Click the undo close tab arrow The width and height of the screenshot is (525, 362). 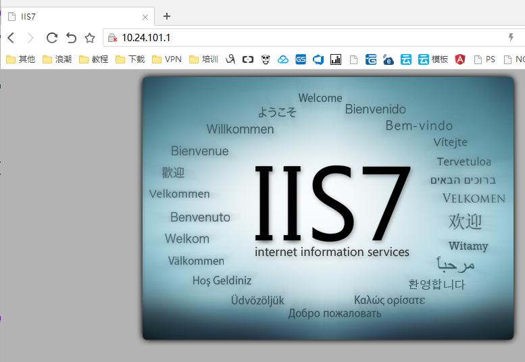[71, 38]
